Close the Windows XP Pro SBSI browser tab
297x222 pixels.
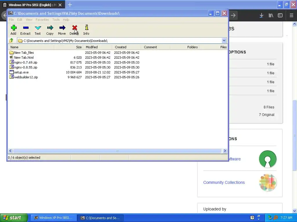tap(60, 5)
